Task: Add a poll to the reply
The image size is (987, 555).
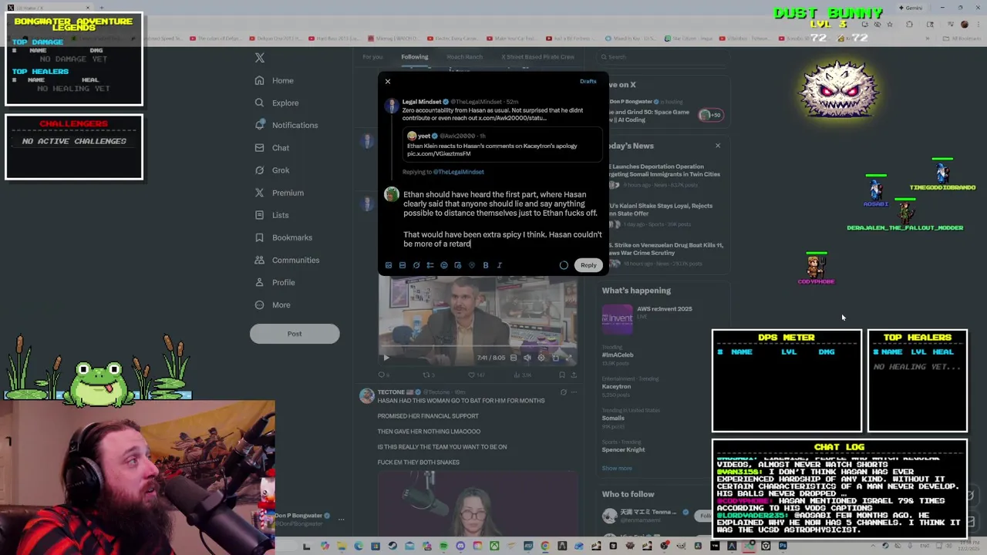Action: coord(430,265)
